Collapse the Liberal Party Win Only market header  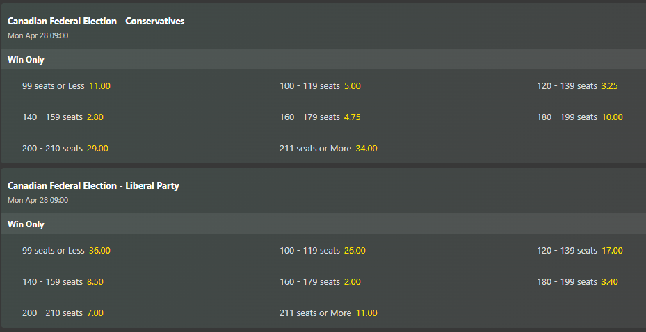click(26, 224)
